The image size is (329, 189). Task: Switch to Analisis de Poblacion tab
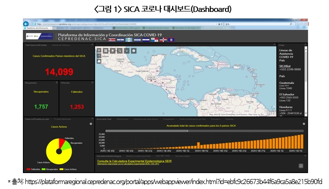pos(61,45)
